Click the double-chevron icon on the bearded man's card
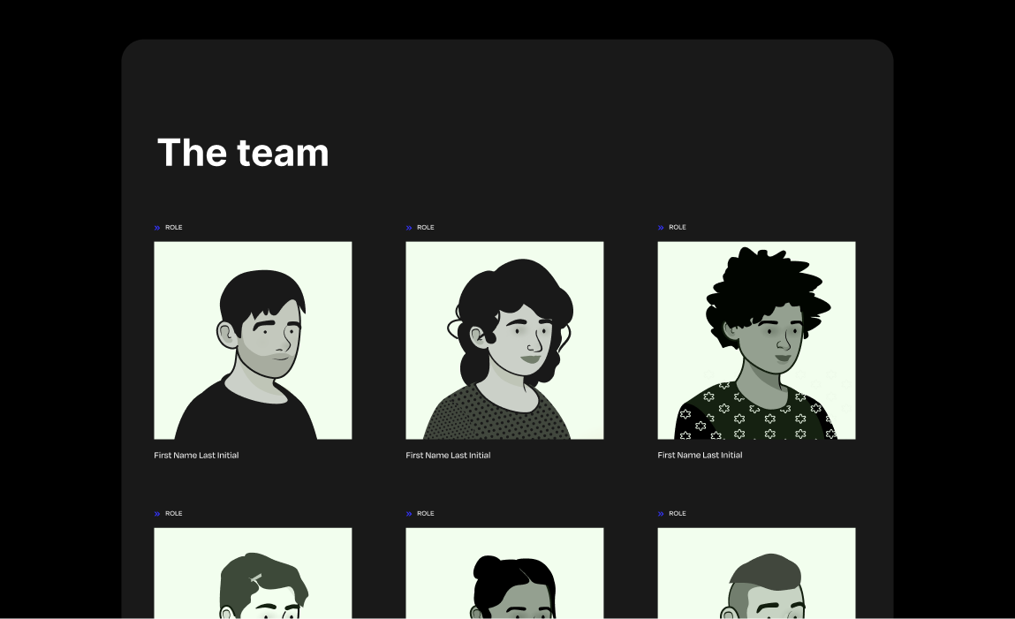Viewport: 1015px width, 619px height. pos(156,228)
